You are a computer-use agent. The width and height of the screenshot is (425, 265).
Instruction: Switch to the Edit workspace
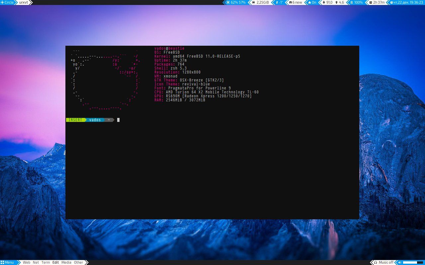coord(55,262)
